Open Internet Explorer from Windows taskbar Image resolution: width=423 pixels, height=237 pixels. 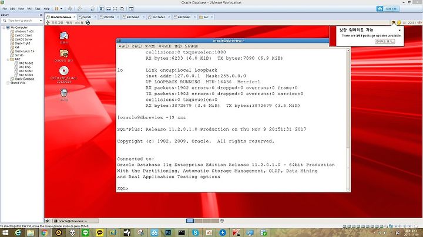pyautogui.click(x=18, y=233)
